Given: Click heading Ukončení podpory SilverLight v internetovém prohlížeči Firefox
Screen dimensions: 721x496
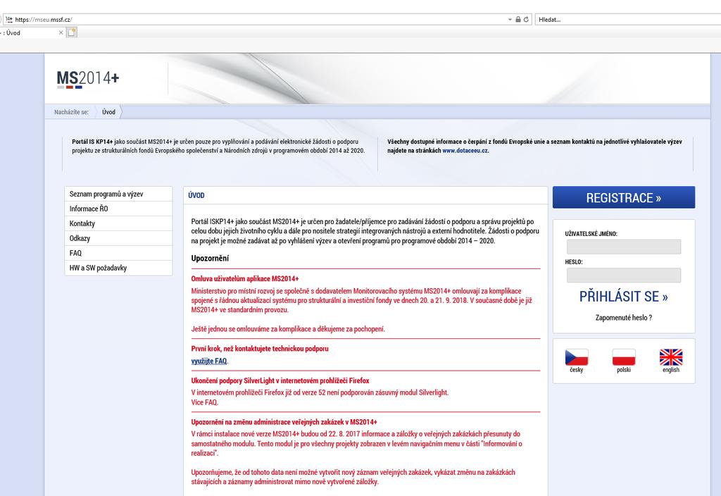Looking at the screenshot, I should tap(280, 380).
